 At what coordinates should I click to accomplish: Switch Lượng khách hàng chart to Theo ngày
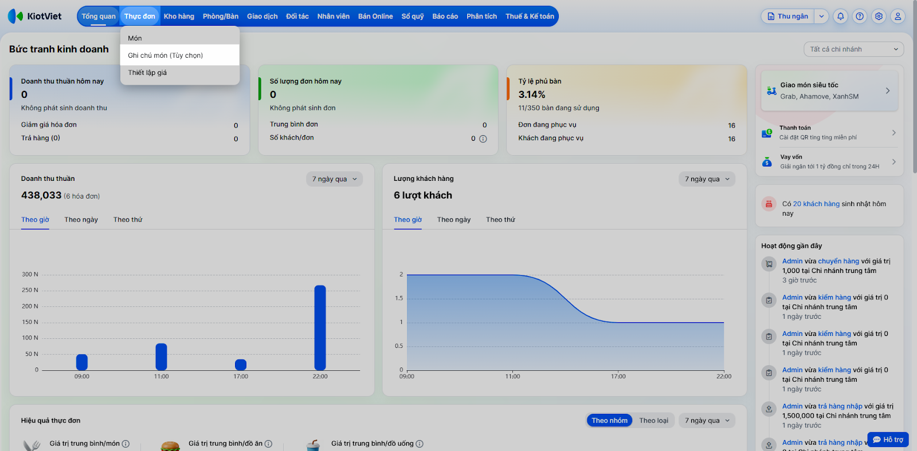(x=454, y=220)
